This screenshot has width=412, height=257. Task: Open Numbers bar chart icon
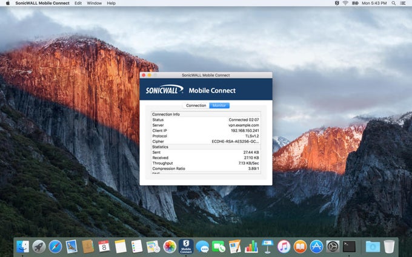251,247
